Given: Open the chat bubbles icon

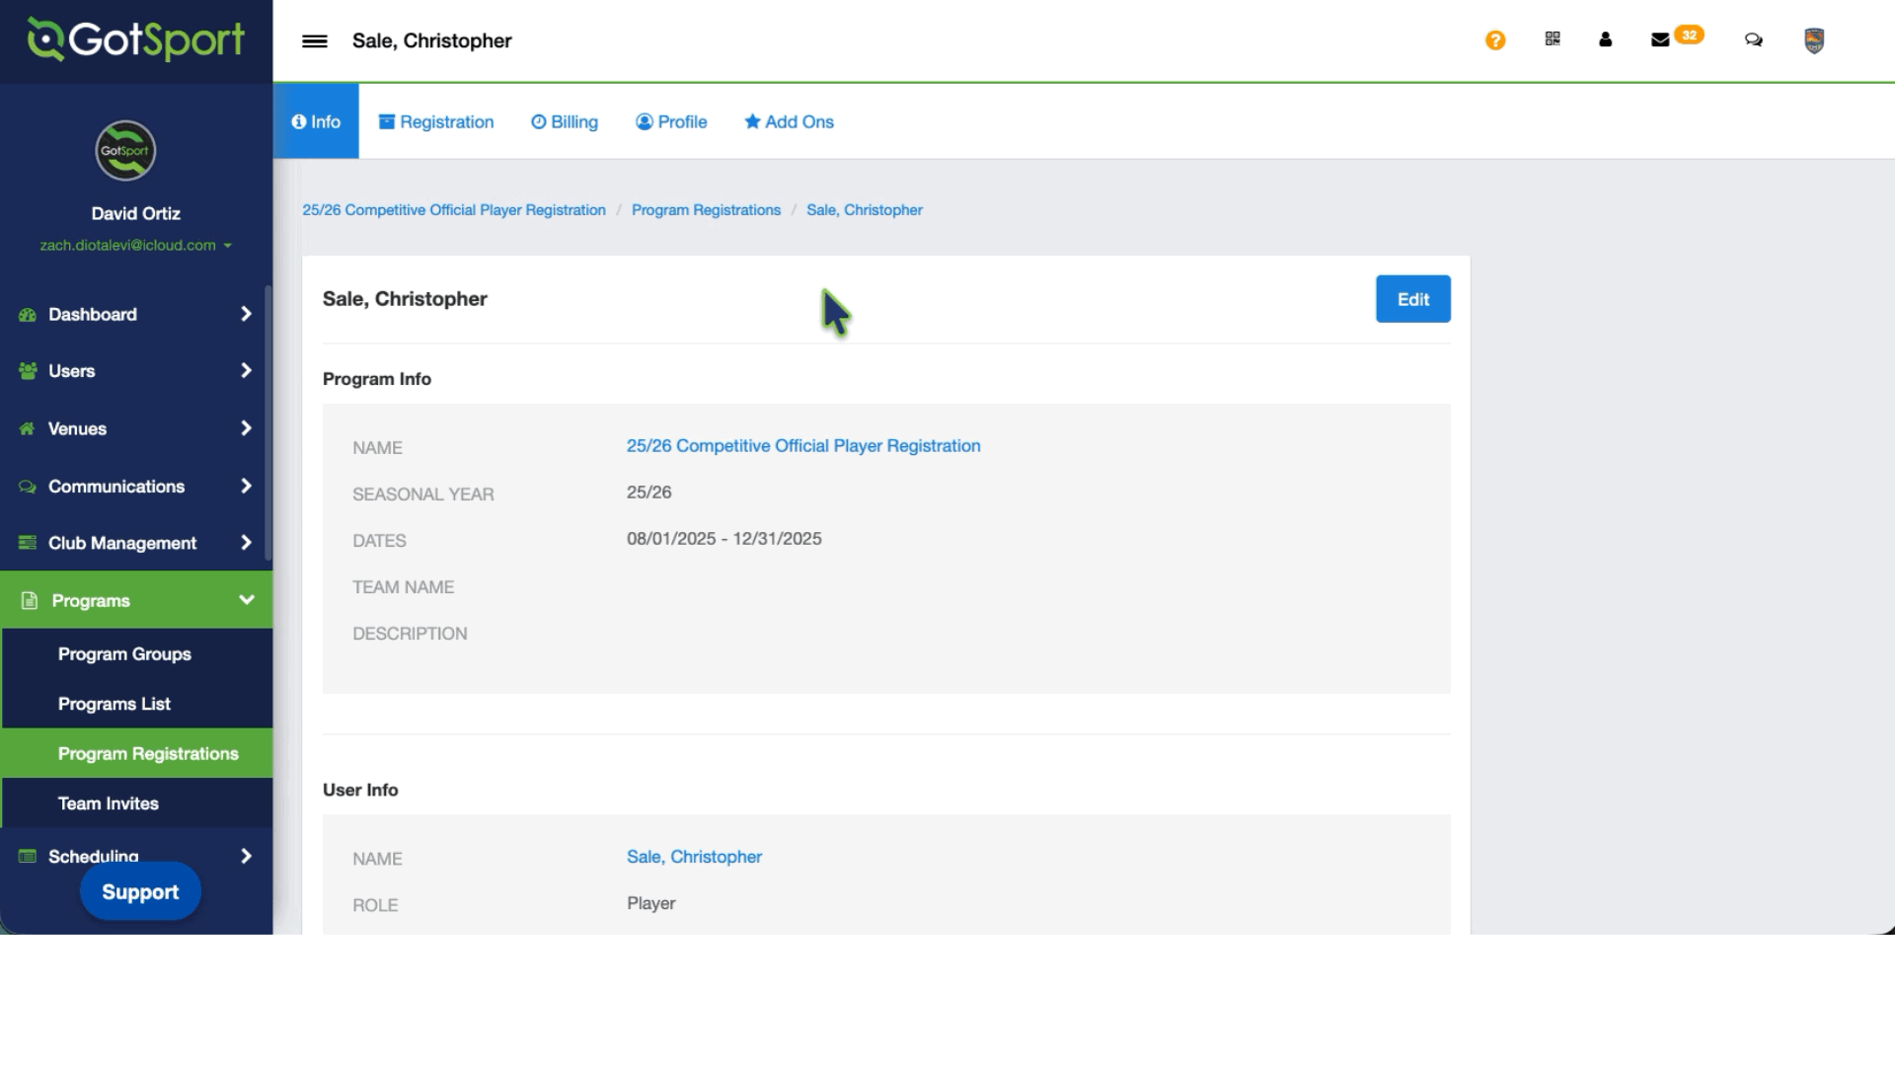Looking at the screenshot, I should point(1754,40).
